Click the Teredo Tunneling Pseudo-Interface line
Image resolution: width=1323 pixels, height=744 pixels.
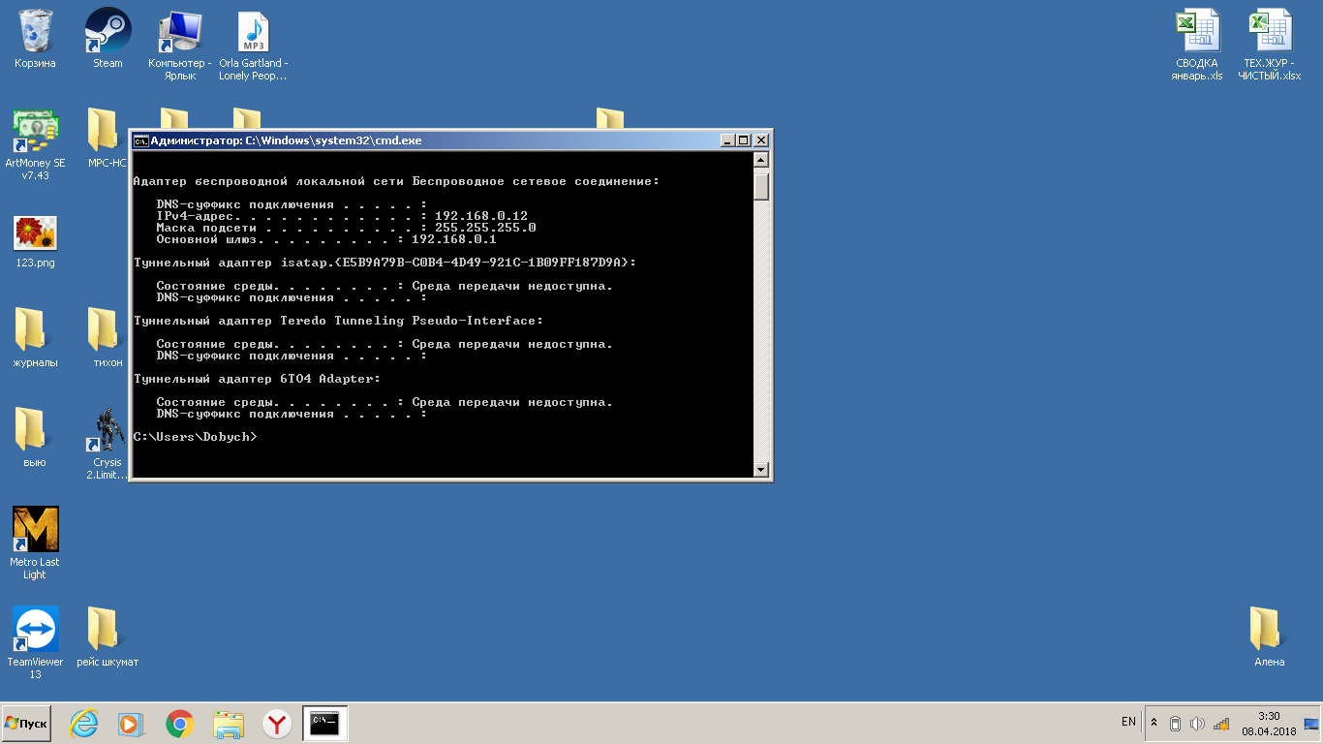tap(338, 321)
